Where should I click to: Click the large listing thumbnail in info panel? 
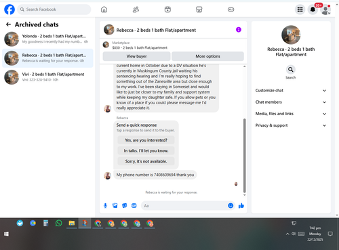pos(291,35)
